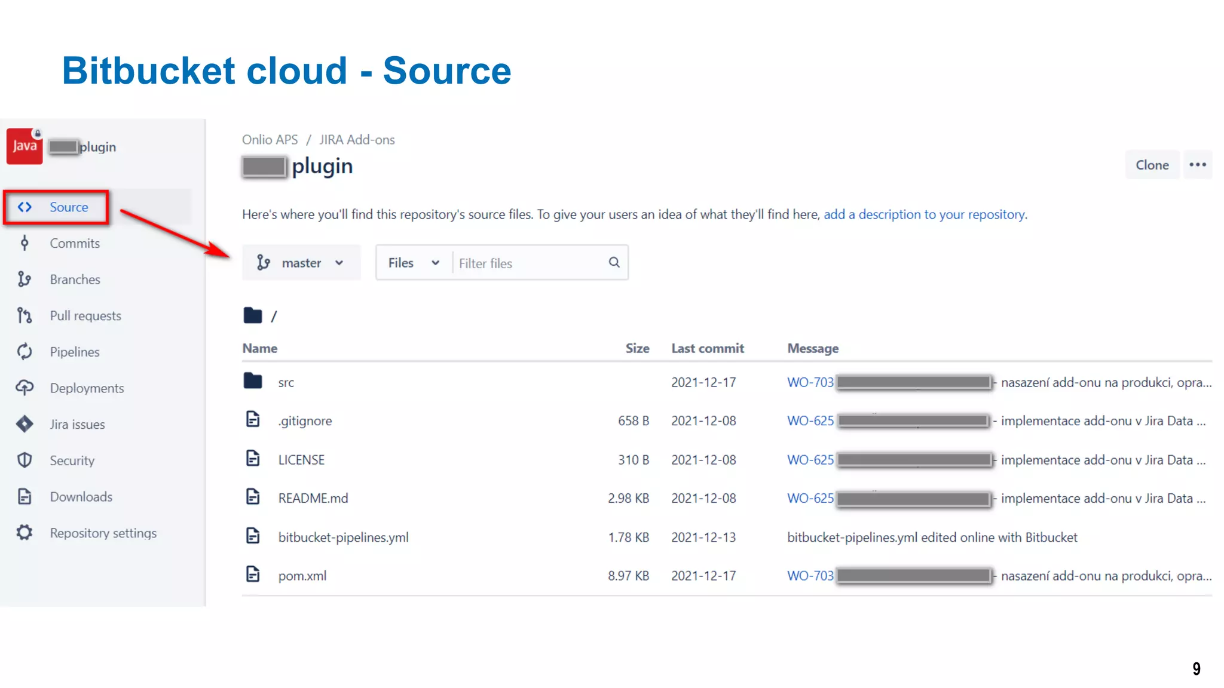The width and height of the screenshot is (1224, 688).
Task: Open the .gitignore file name
Action: (x=305, y=421)
